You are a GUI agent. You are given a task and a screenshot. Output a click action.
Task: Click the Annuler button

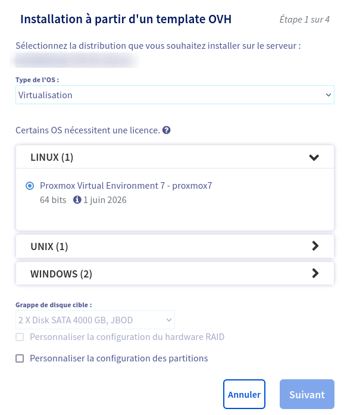click(244, 394)
